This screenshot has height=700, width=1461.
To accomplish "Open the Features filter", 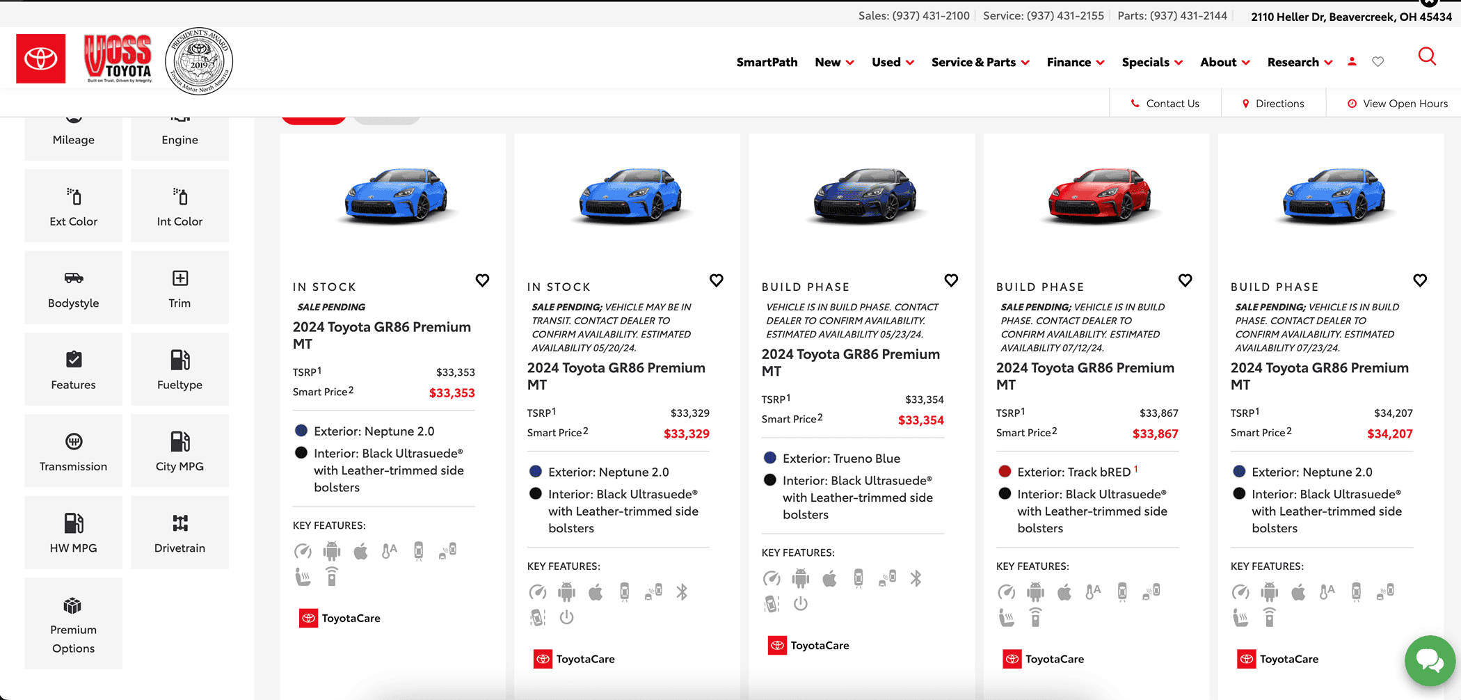I will click(74, 369).
